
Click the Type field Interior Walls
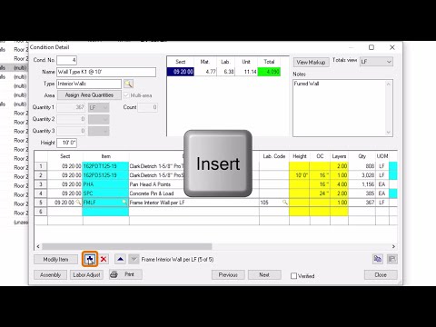click(89, 84)
